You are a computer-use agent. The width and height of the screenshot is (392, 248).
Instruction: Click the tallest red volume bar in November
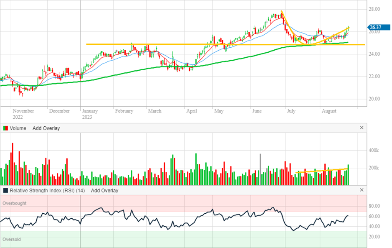pos(13,164)
